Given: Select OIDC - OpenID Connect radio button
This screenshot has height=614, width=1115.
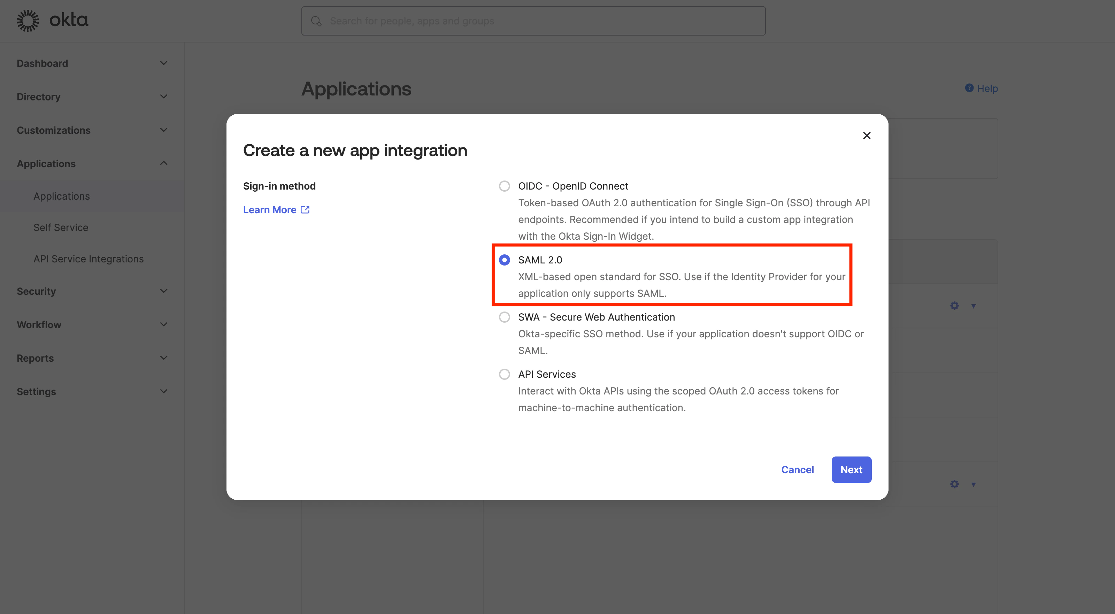Looking at the screenshot, I should [x=504, y=186].
